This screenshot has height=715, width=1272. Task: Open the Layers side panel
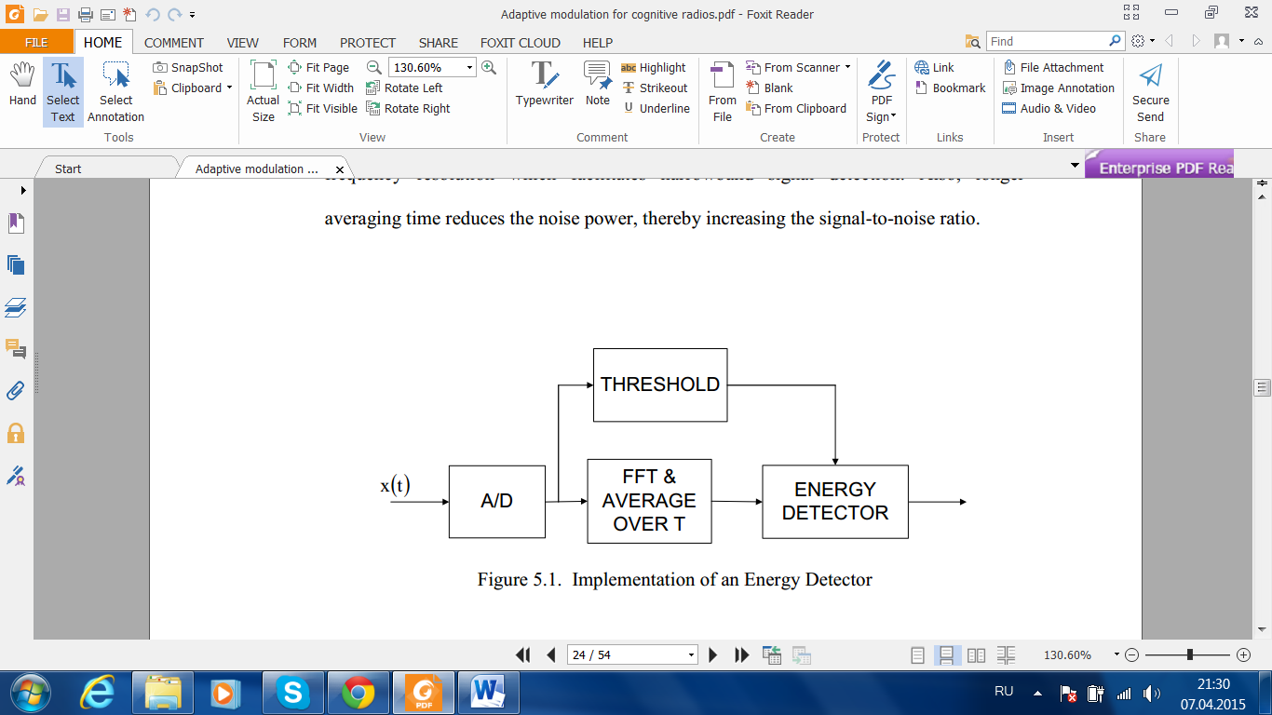tap(16, 307)
